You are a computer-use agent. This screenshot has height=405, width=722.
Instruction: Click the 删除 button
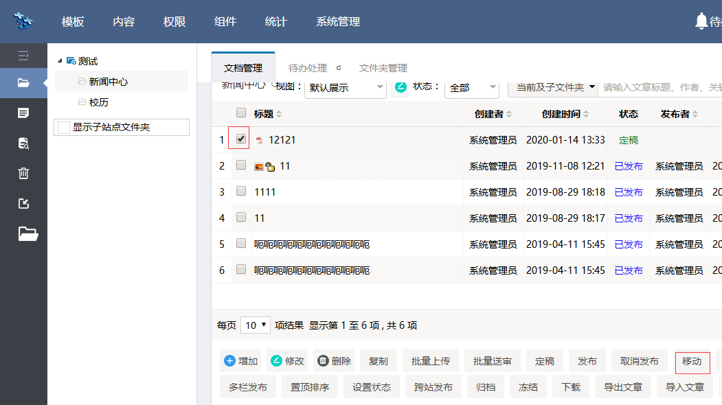[x=334, y=361]
